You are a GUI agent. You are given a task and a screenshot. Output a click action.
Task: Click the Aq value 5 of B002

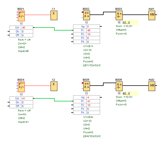(x=93, y=27)
